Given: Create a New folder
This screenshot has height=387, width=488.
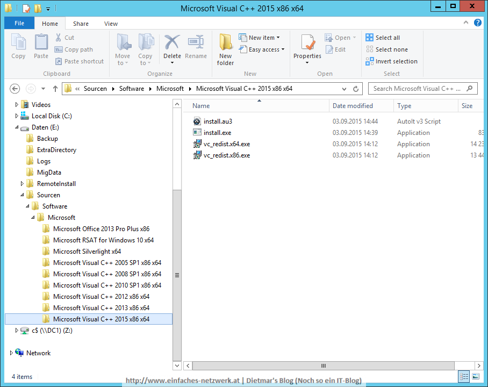Looking at the screenshot, I should [225, 49].
